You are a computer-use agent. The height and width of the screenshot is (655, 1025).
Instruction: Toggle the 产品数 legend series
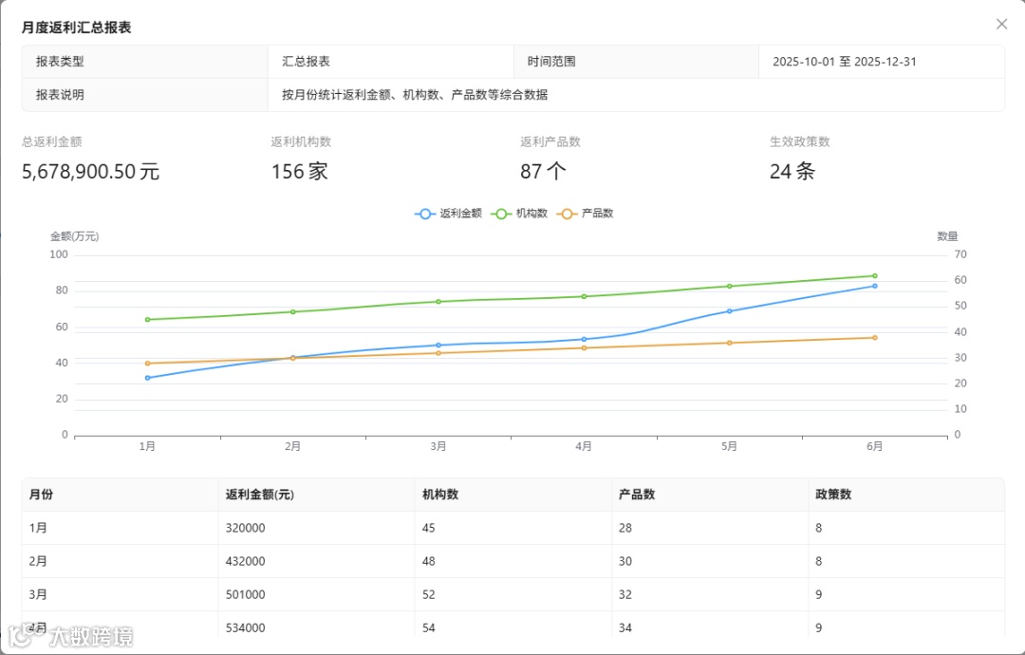[585, 214]
